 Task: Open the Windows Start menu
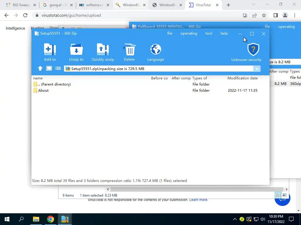tap(7, 219)
